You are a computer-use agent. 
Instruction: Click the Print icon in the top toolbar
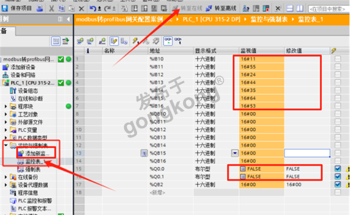click(40, 9)
